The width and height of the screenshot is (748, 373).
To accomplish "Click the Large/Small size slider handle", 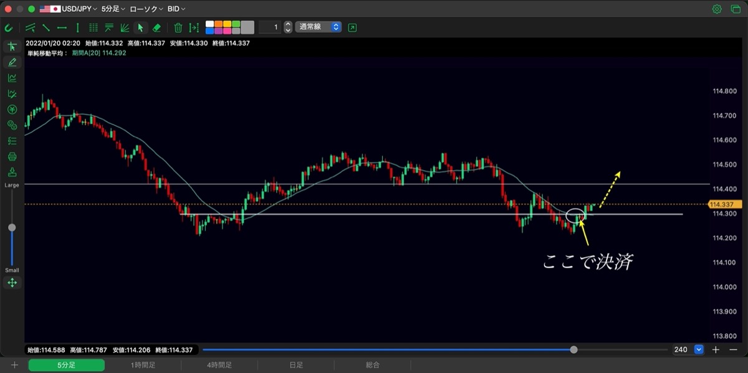I will 12,228.
